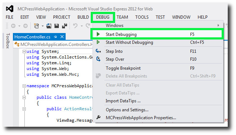
Task: Choose Start Without Debugging menu item
Action: 158,42
